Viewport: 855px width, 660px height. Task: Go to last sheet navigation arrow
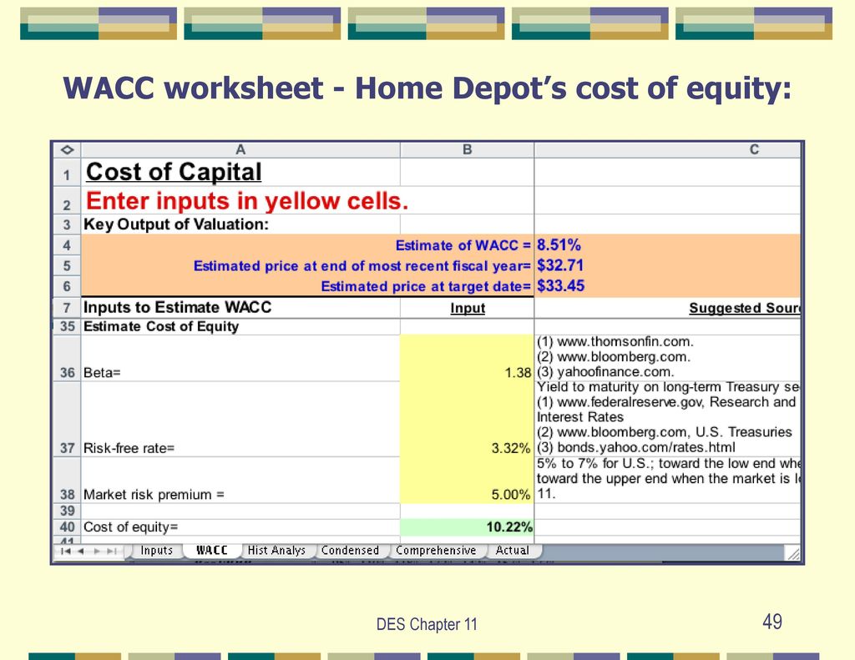pyautogui.click(x=112, y=551)
